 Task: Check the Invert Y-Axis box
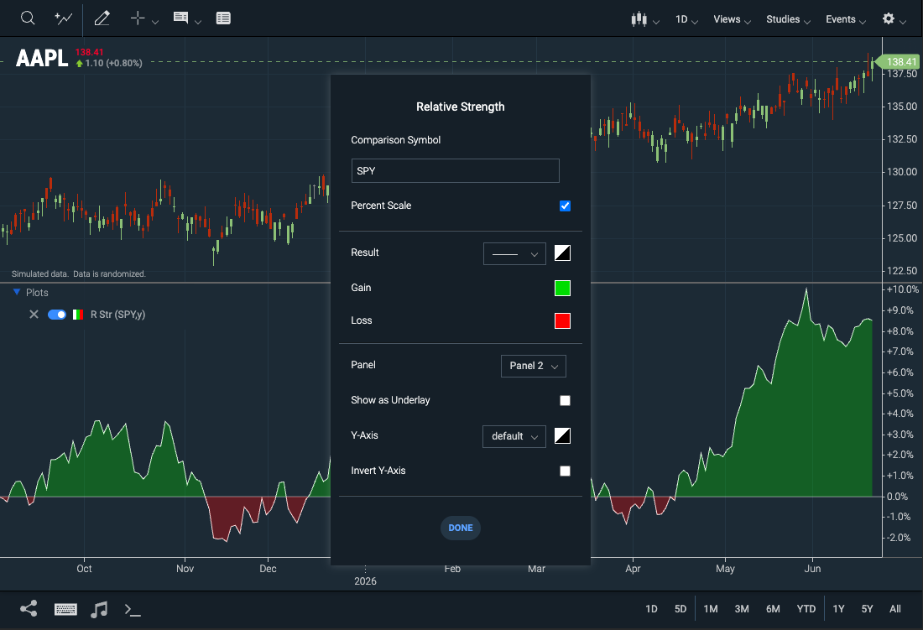tap(565, 471)
